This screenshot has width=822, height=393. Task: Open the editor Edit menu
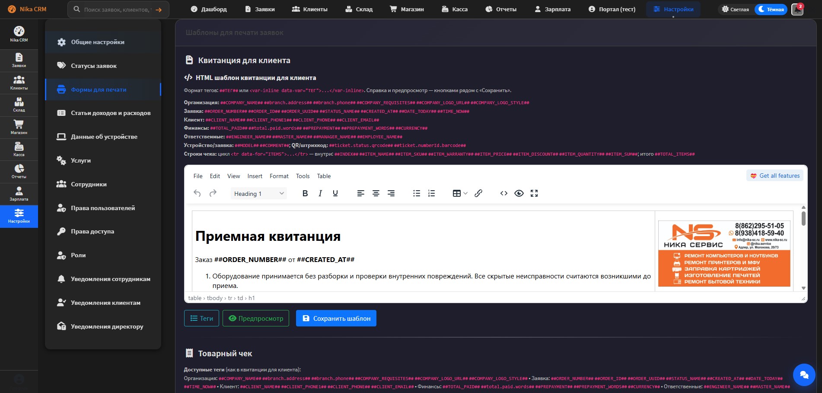215,176
